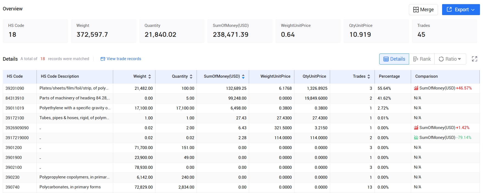Sort table by the Weight column

(x=150, y=77)
